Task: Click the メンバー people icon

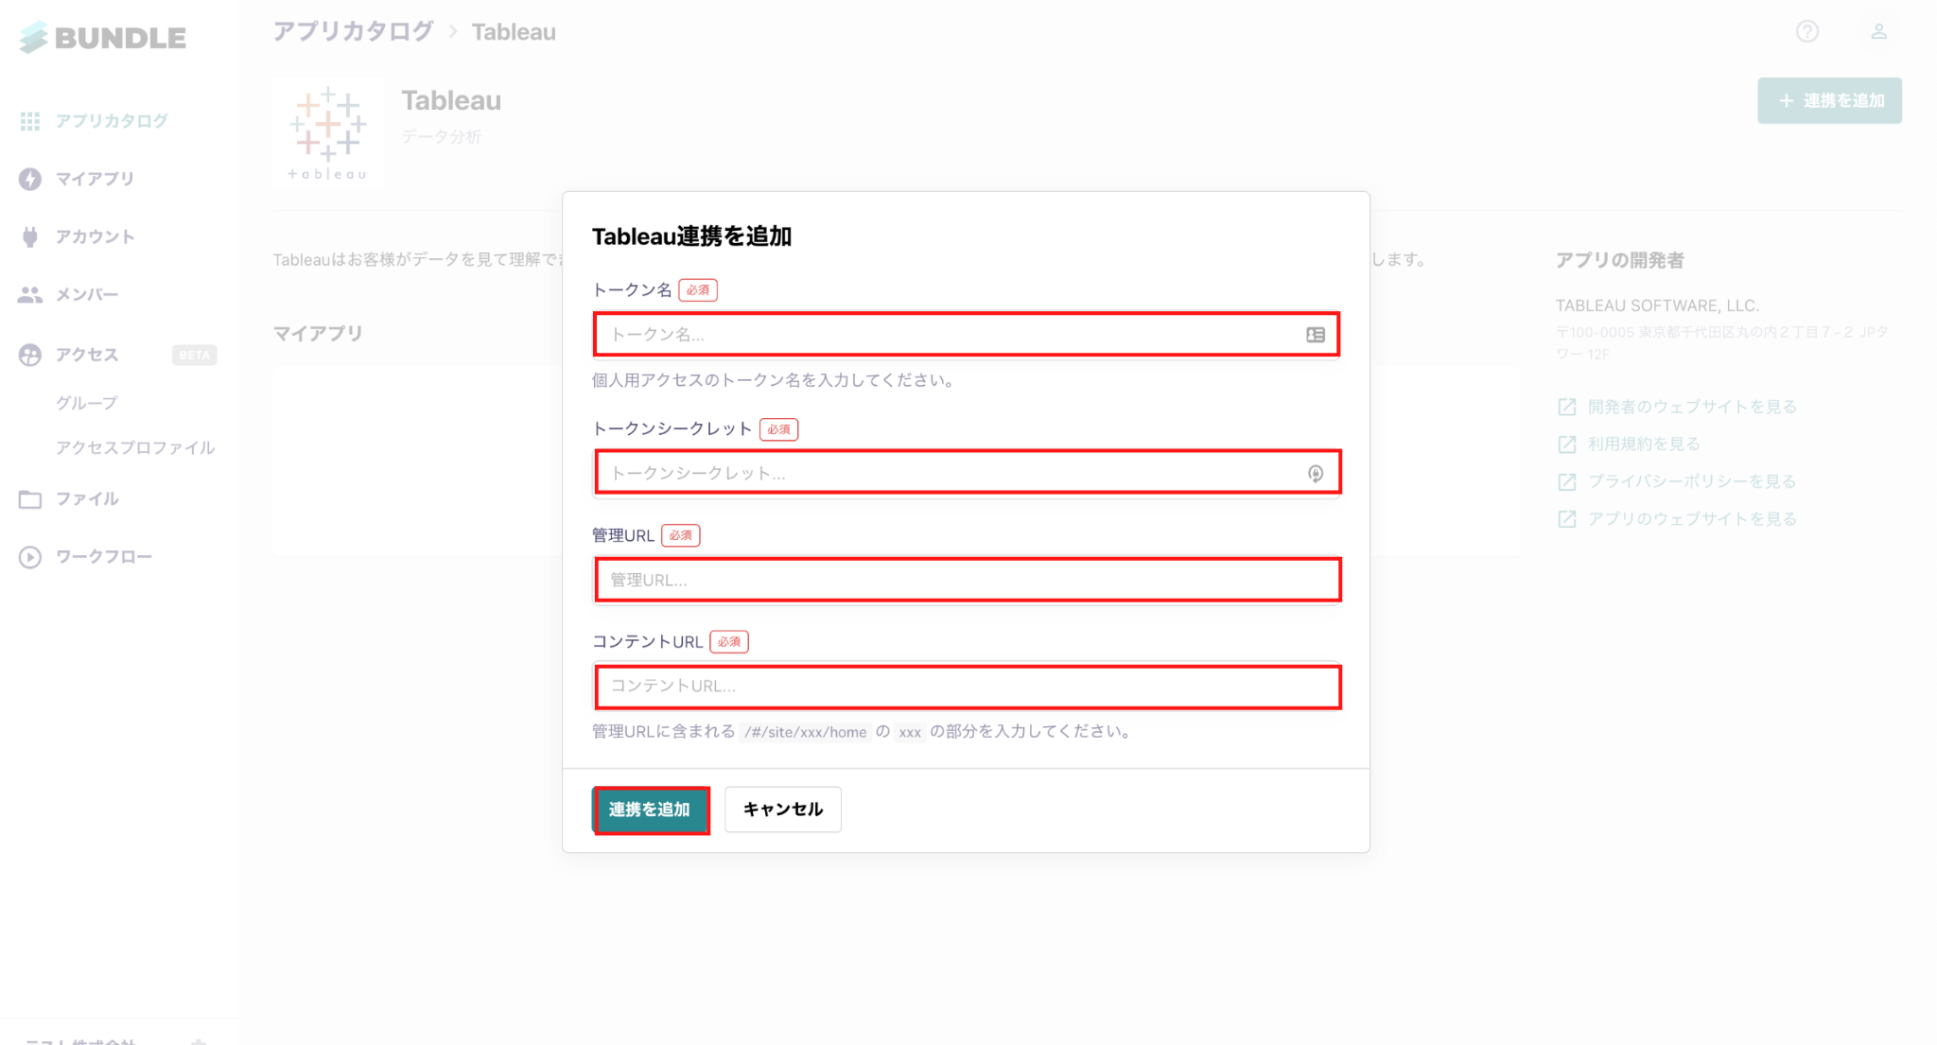Action: tap(30, 295)
